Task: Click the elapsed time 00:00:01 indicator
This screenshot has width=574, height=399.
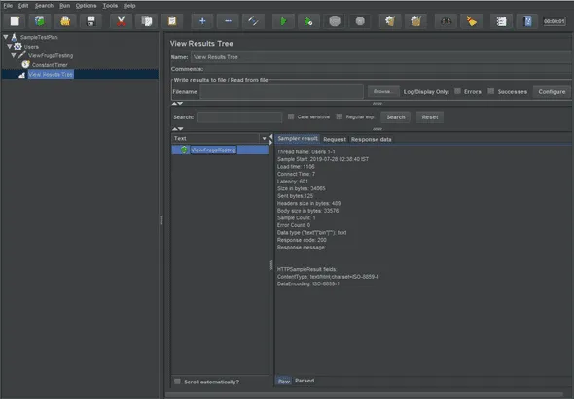Action: click(x=554, y=21)
